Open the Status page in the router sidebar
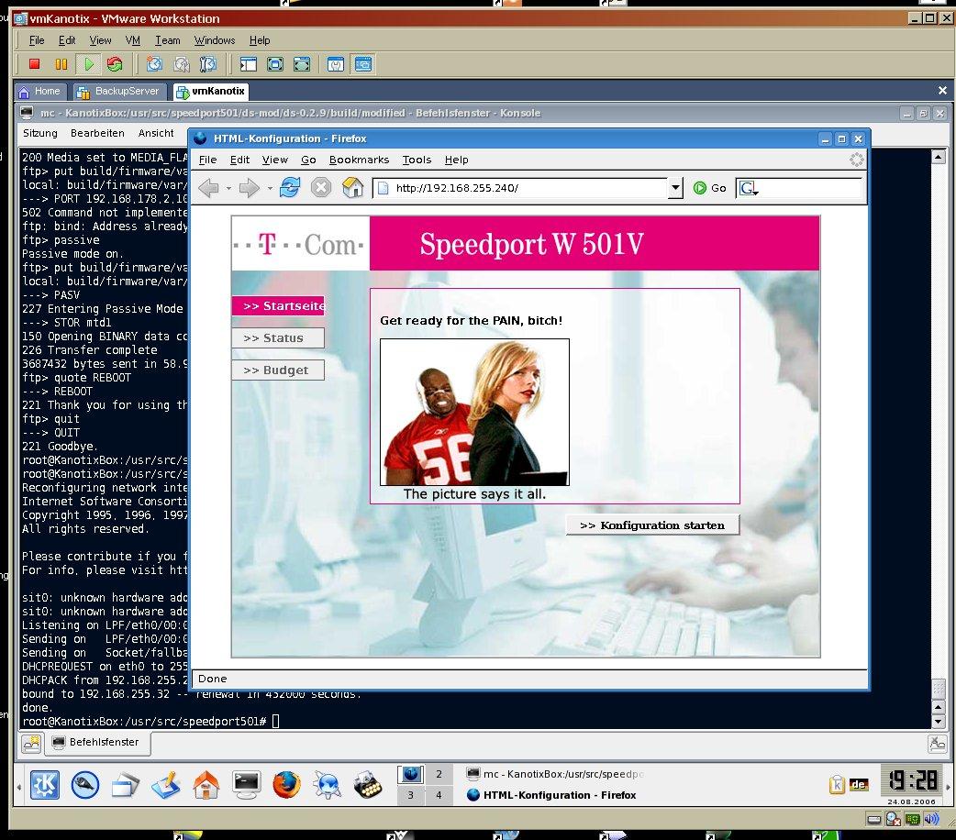The width and height of the screenshot is (956, 840). pos(278,338)
